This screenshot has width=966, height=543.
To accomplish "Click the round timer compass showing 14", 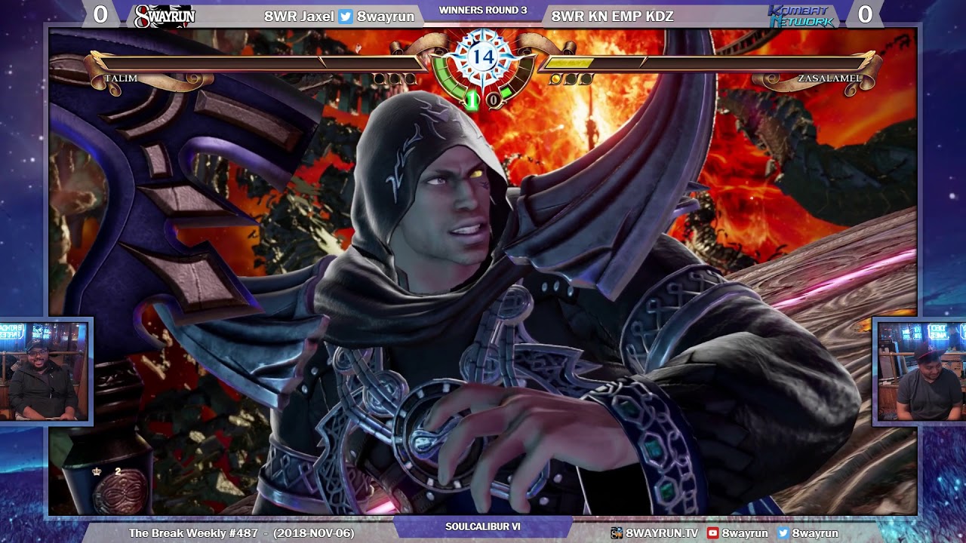I will click(483, 57).
